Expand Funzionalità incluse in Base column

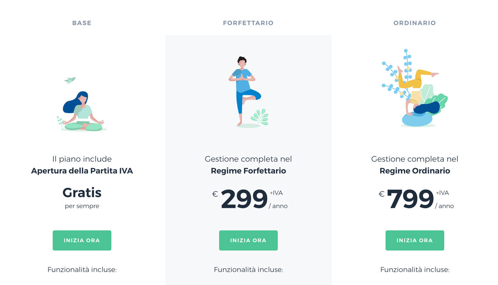click(x=82, y=270)
